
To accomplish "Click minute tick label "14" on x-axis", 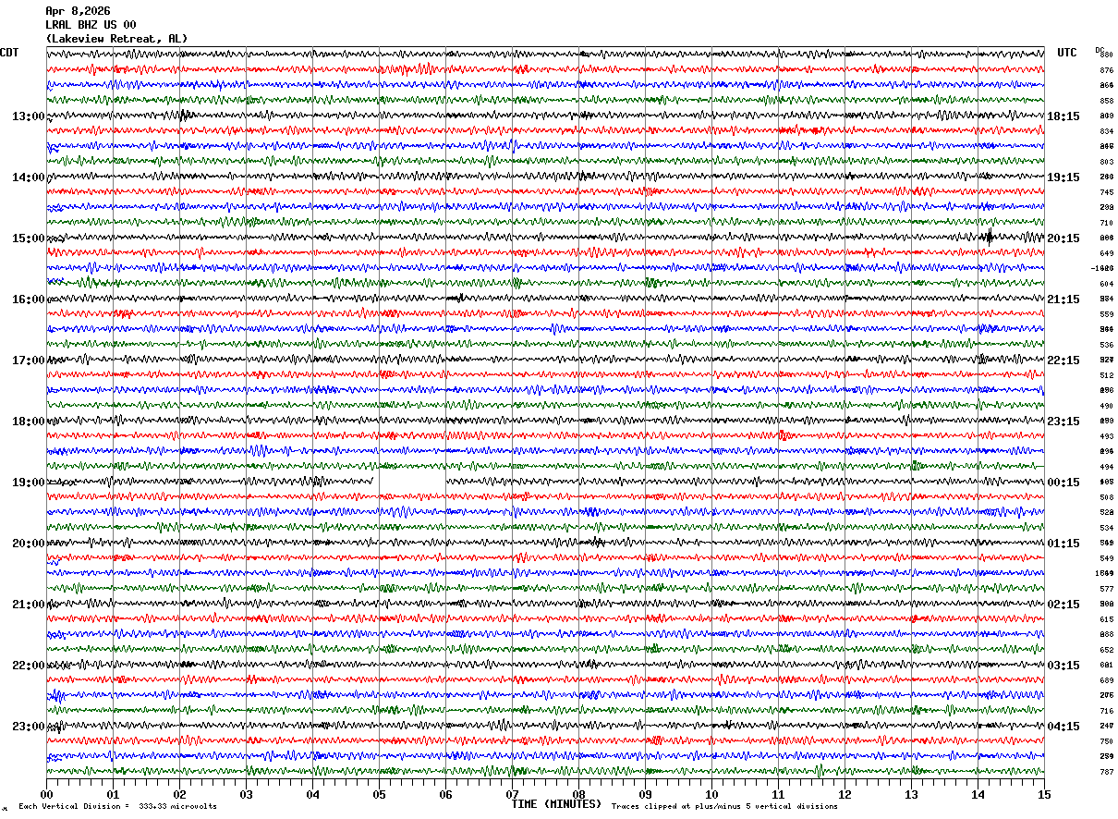I will [978, 794].
